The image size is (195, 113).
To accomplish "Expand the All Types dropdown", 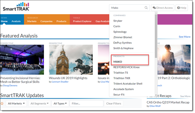I will [x=60, y=103].
